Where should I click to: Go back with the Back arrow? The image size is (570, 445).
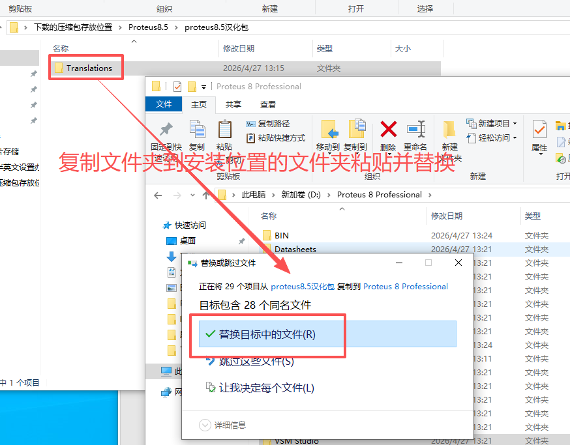coord(158,195)
